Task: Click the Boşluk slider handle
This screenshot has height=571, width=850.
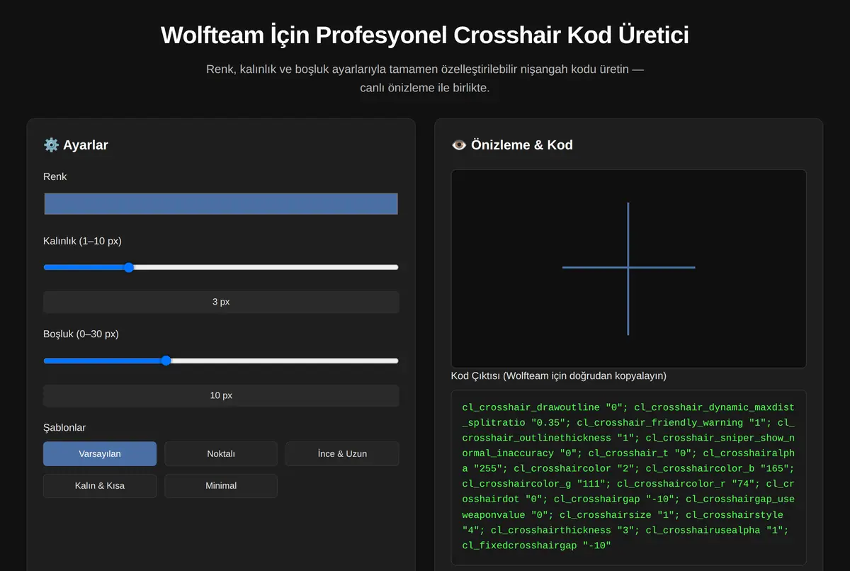Action: coord(166,361)
